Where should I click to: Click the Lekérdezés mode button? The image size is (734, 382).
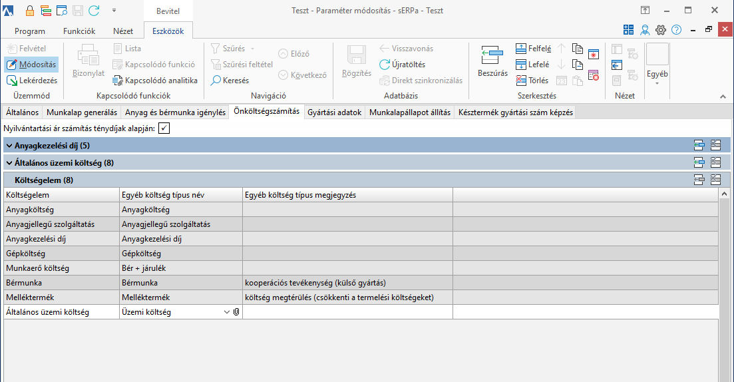coord(32,81)
